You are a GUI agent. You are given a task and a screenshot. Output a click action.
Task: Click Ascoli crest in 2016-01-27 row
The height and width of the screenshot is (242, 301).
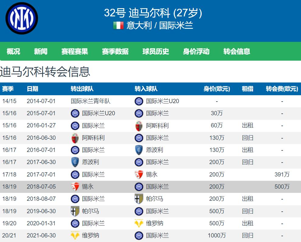pos(139,126)
